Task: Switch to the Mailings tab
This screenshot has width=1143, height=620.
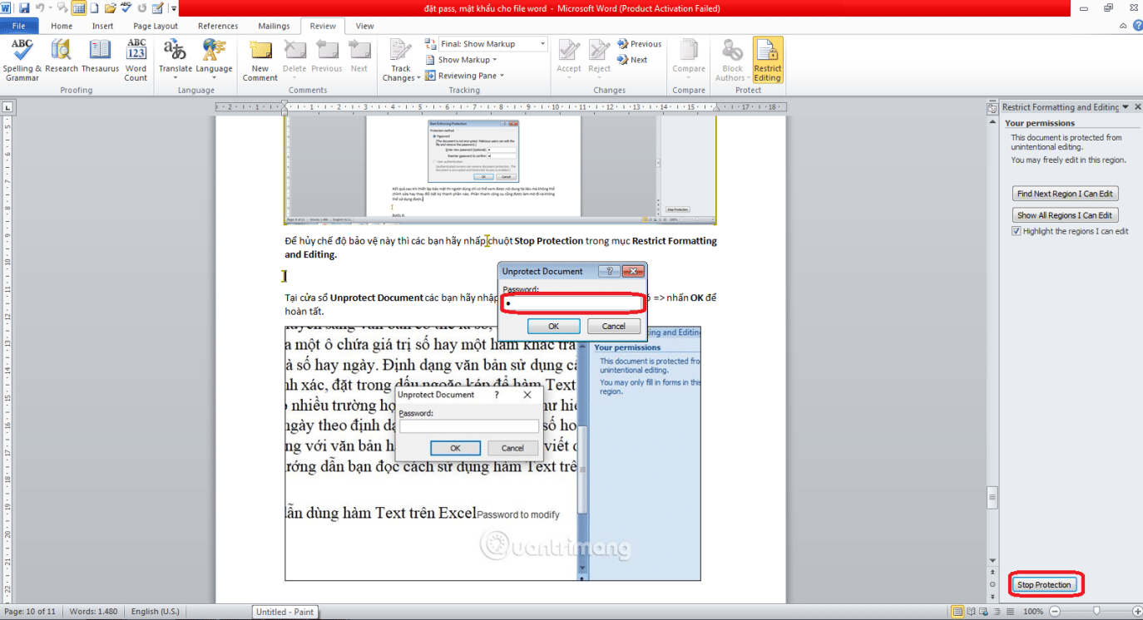Action: click(274, 26)
